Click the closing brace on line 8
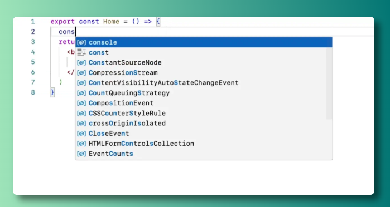390x207 pixels. click(x=52, y=92)
